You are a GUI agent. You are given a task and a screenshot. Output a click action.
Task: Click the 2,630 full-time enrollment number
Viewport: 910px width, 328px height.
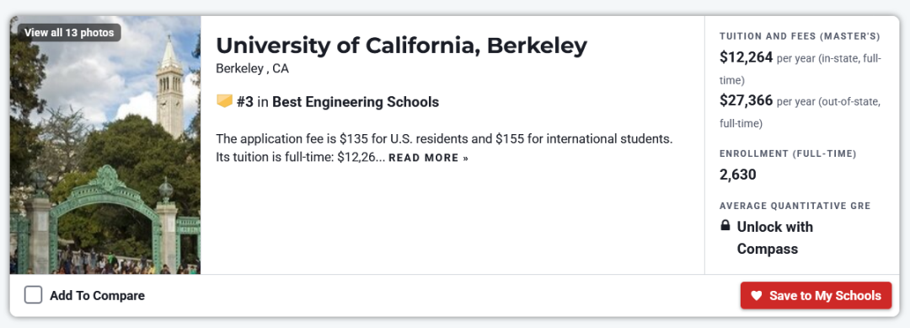pos(737,175)
